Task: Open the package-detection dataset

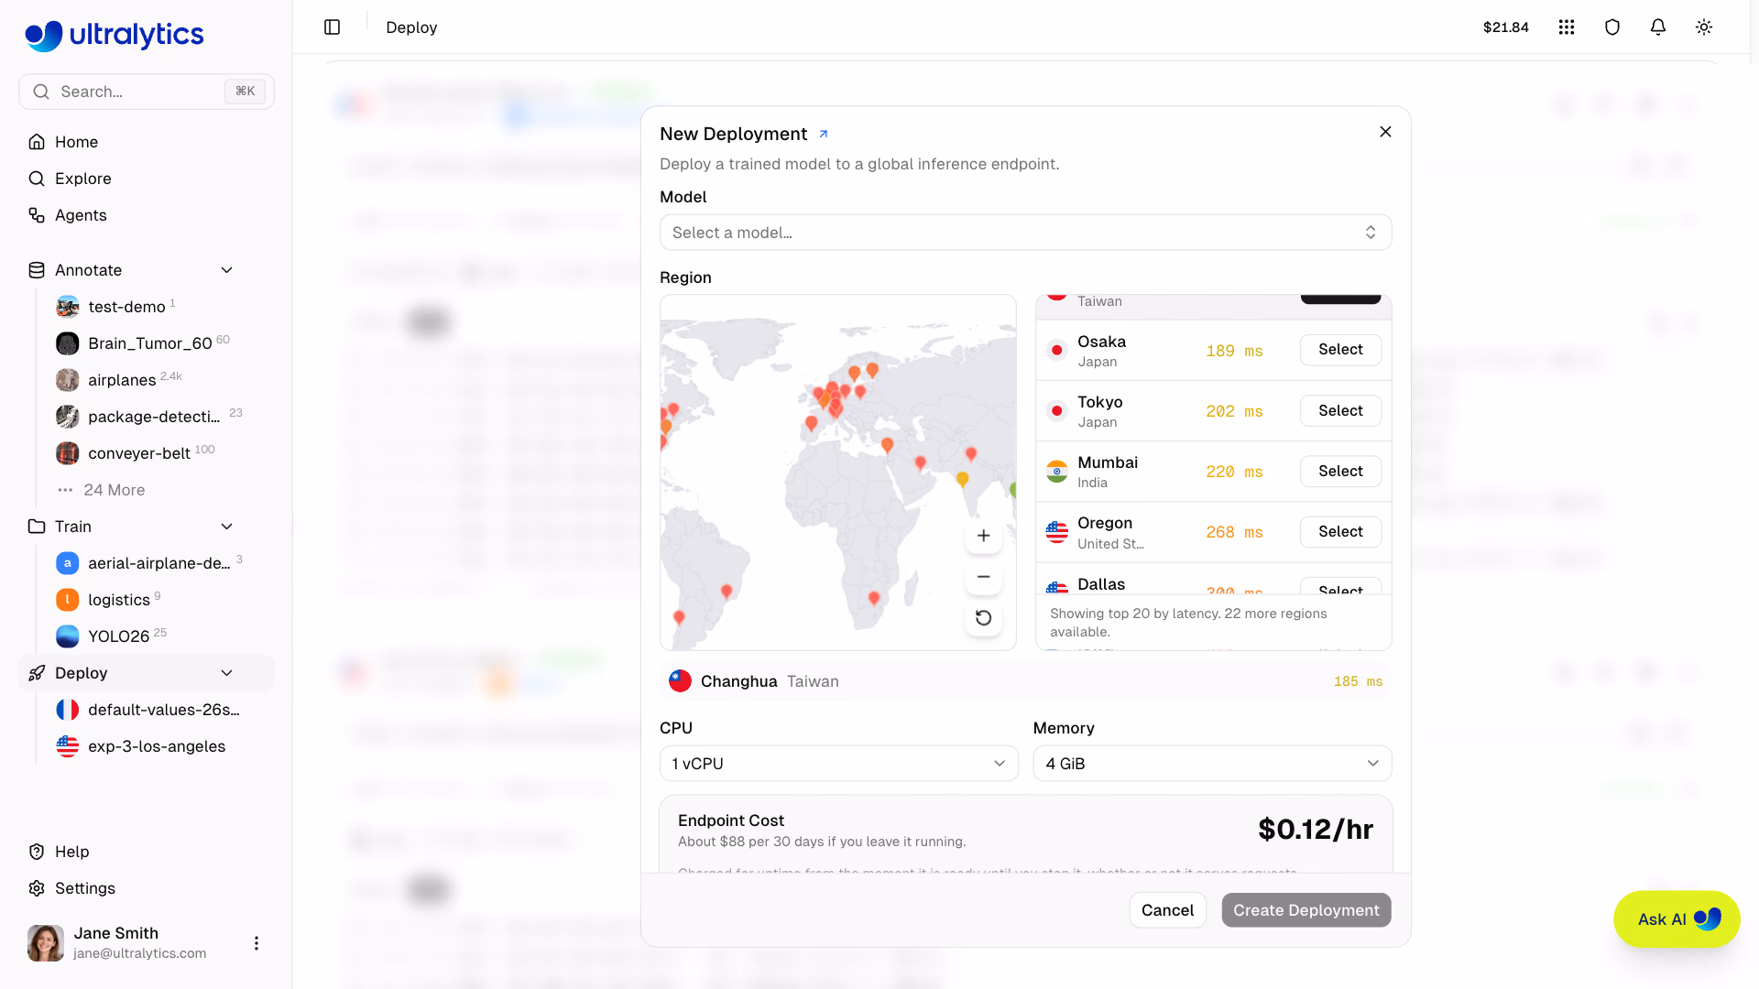Action: (154, 417)
